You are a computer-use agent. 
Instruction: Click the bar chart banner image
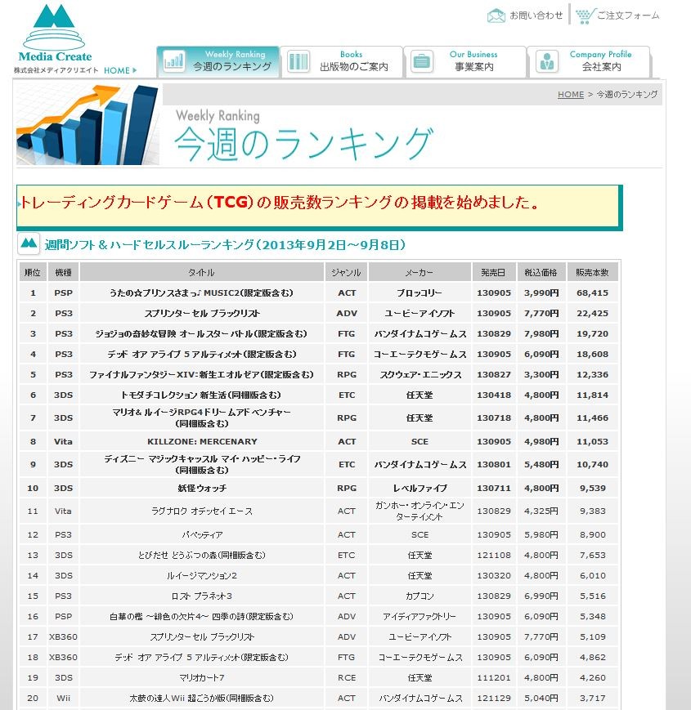87,124
